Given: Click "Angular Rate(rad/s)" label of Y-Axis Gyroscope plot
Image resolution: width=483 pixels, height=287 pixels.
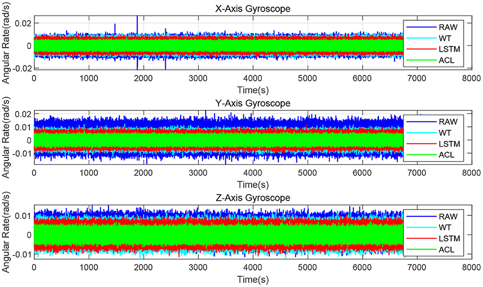Looking at the screenshot, I should pos(6,138).
